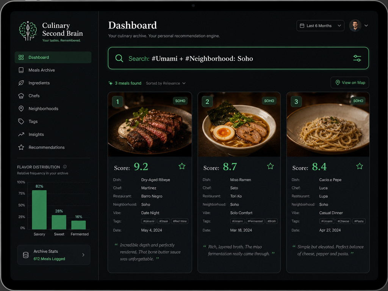The image size is (388, 291).
Task: Favorite the Cacio e Pepe meal star
Action: [x=360, y=166]
